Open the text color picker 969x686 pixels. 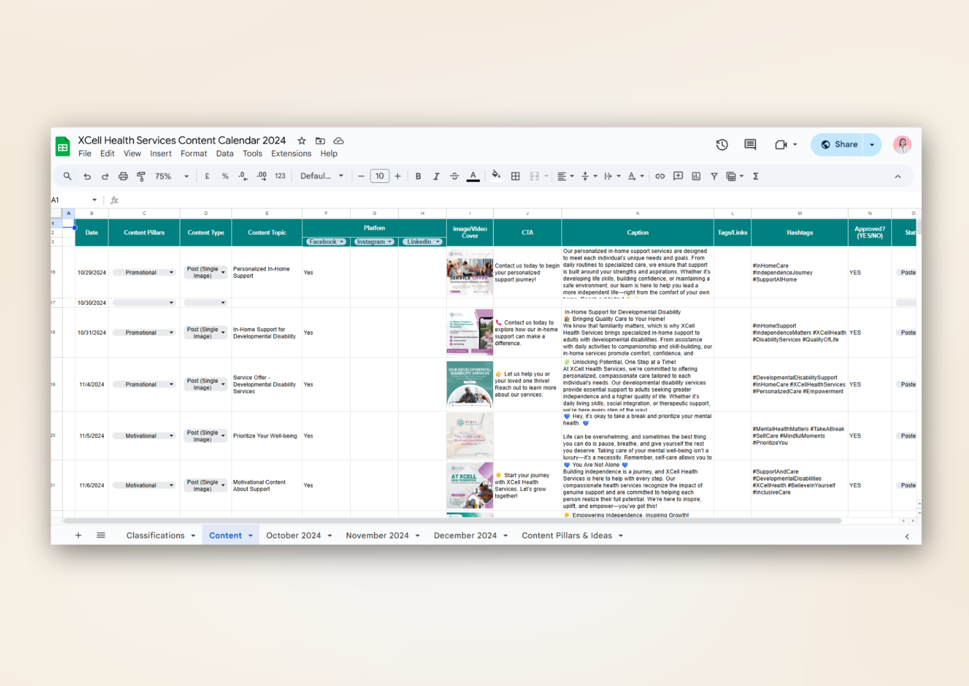(x=473, y=176)
